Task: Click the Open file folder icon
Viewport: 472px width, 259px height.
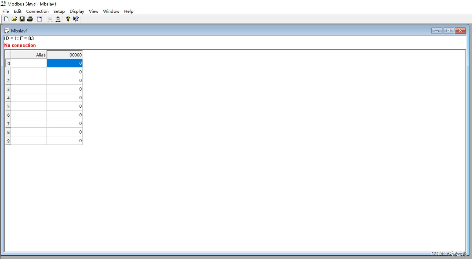Action: click(14, 19)
